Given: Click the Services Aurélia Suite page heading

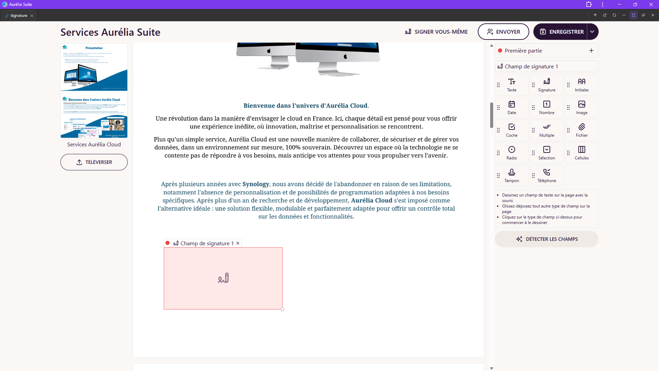Looking at the screenshot, I should (x=111, y=32).
